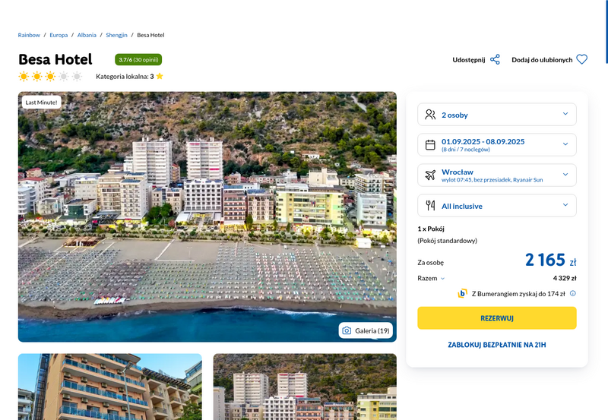Open the 01.09.2025 - 08.09.2025 date dropdown

(497, 145)
